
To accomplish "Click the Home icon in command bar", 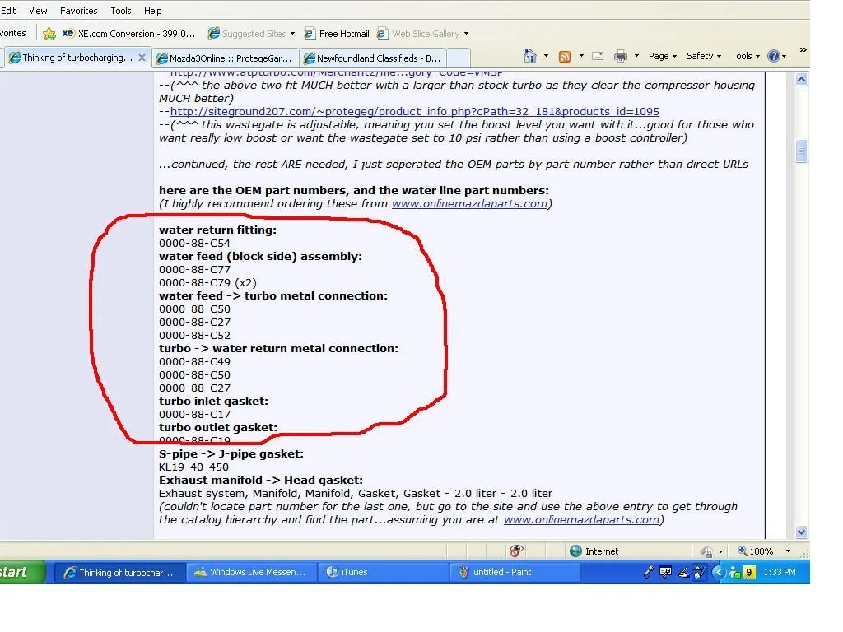I will [531, 56].
